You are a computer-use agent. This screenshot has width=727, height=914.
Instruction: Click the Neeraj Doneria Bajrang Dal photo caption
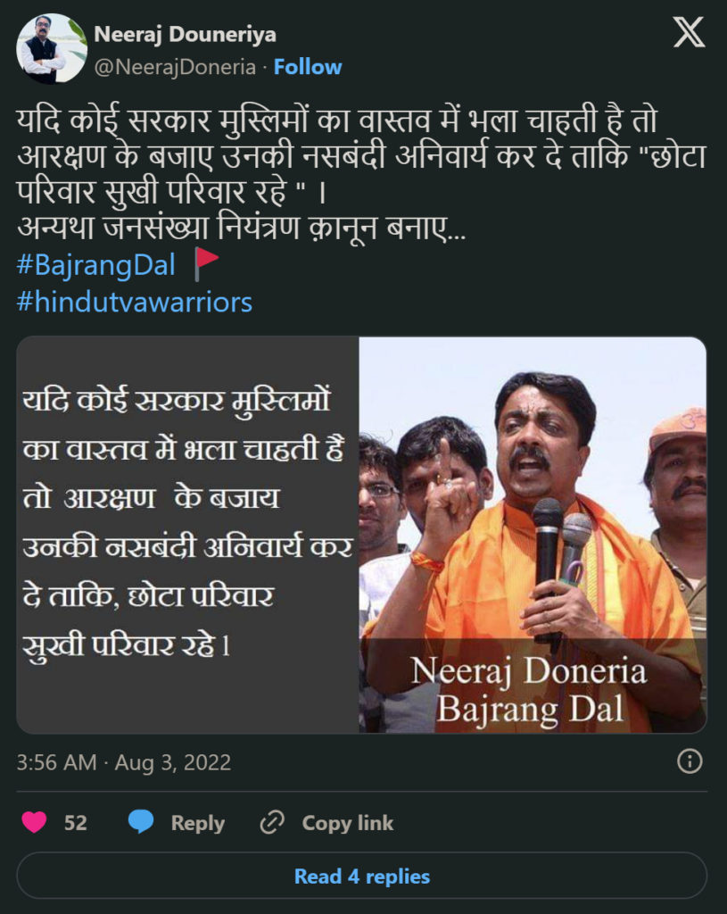[x=529, y=690]
